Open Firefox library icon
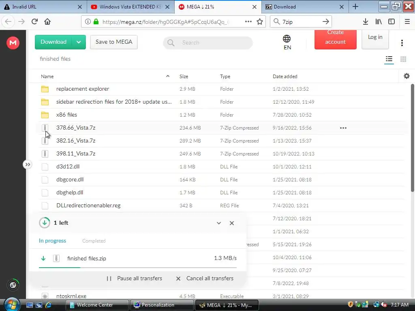Screen dimensions: 415x311 pos(379,22)
